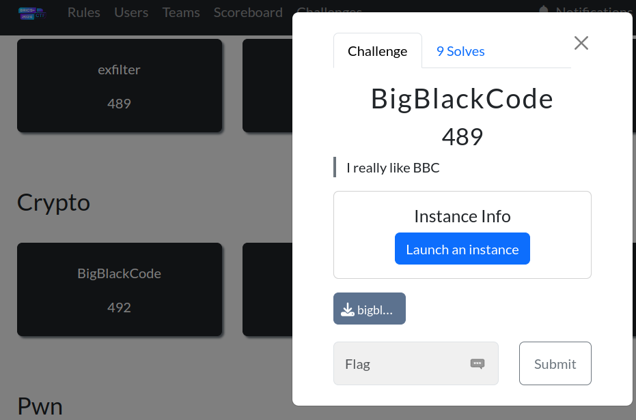Open the BigBlackCode 492 challenge card
Screen dimensions: 636x420
pos(119,290)
